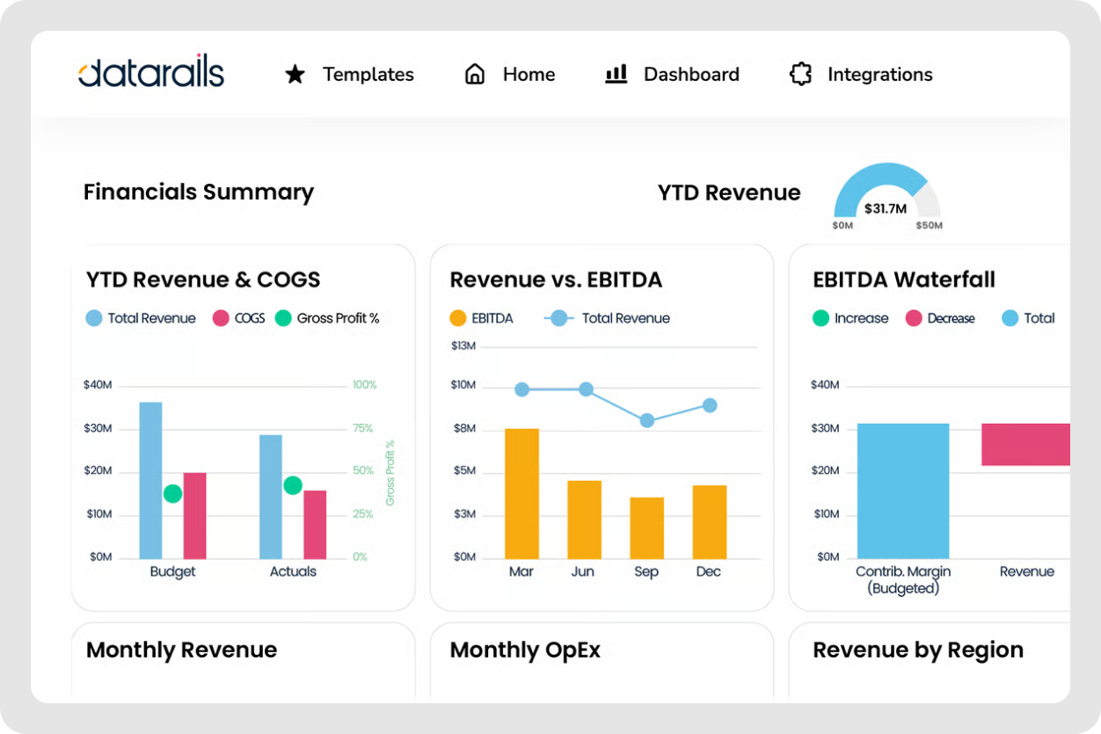Viewport: 1101px width, 734px height.
Task: Click the YTD Revenue gauge
Action: (x=886, y=195)
